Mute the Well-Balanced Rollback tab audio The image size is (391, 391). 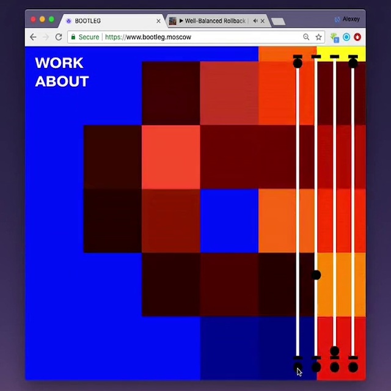(x=255, y=21)
